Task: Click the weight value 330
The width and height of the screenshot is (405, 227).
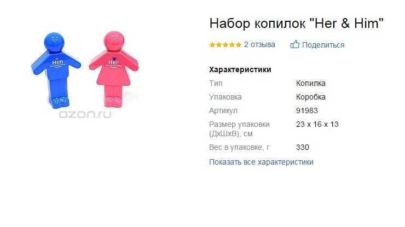Action: [303, 147]
